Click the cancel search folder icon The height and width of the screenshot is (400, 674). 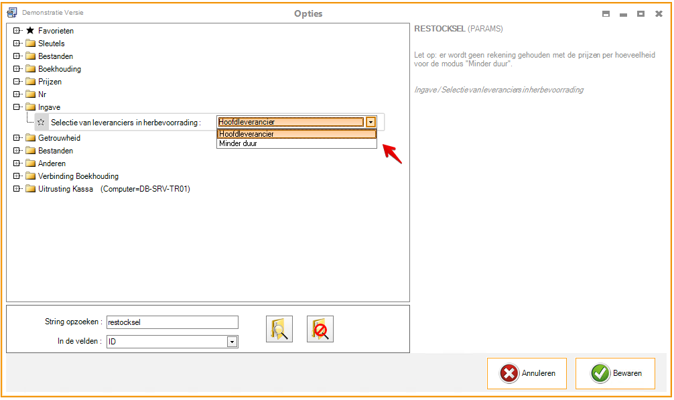(x=320, y=329)
